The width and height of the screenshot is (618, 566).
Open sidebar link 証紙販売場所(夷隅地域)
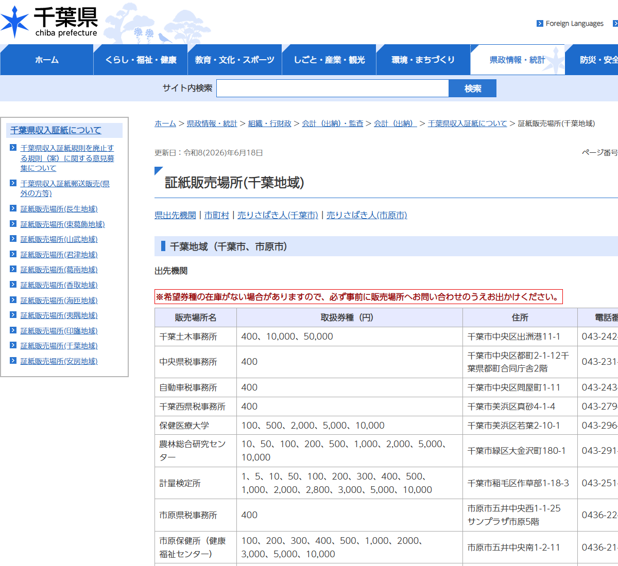coord(59,315)
